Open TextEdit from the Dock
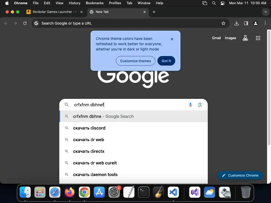Viewport: 271px width, 203px height. tap(129, 192)
